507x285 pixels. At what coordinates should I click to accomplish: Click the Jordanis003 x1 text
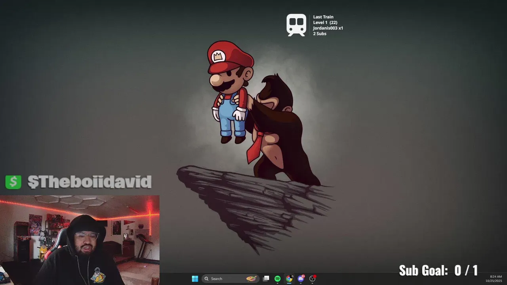(328, 28)
